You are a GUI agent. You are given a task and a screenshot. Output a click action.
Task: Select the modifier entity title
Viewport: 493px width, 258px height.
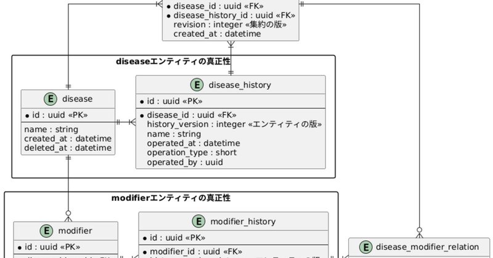75,231
